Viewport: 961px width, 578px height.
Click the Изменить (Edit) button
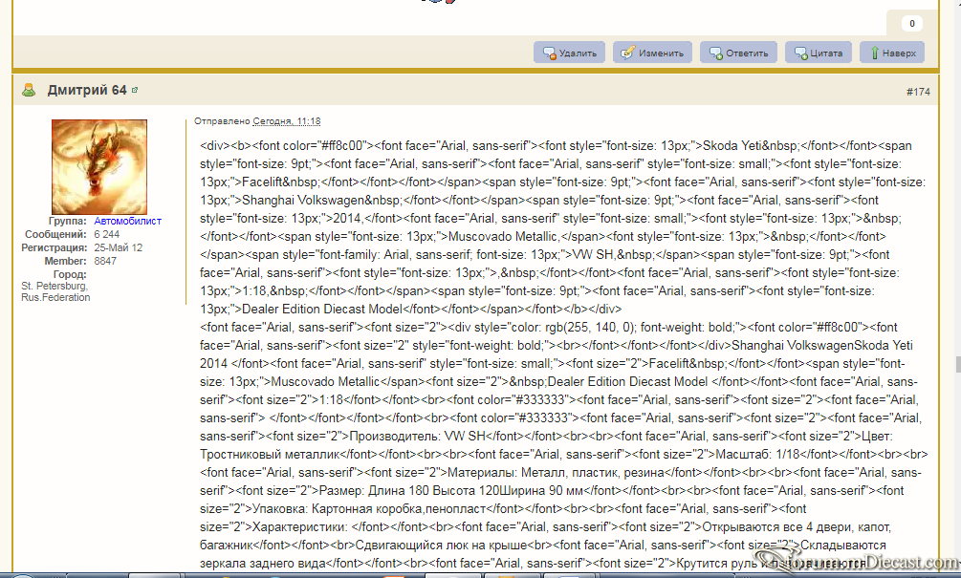653,53
